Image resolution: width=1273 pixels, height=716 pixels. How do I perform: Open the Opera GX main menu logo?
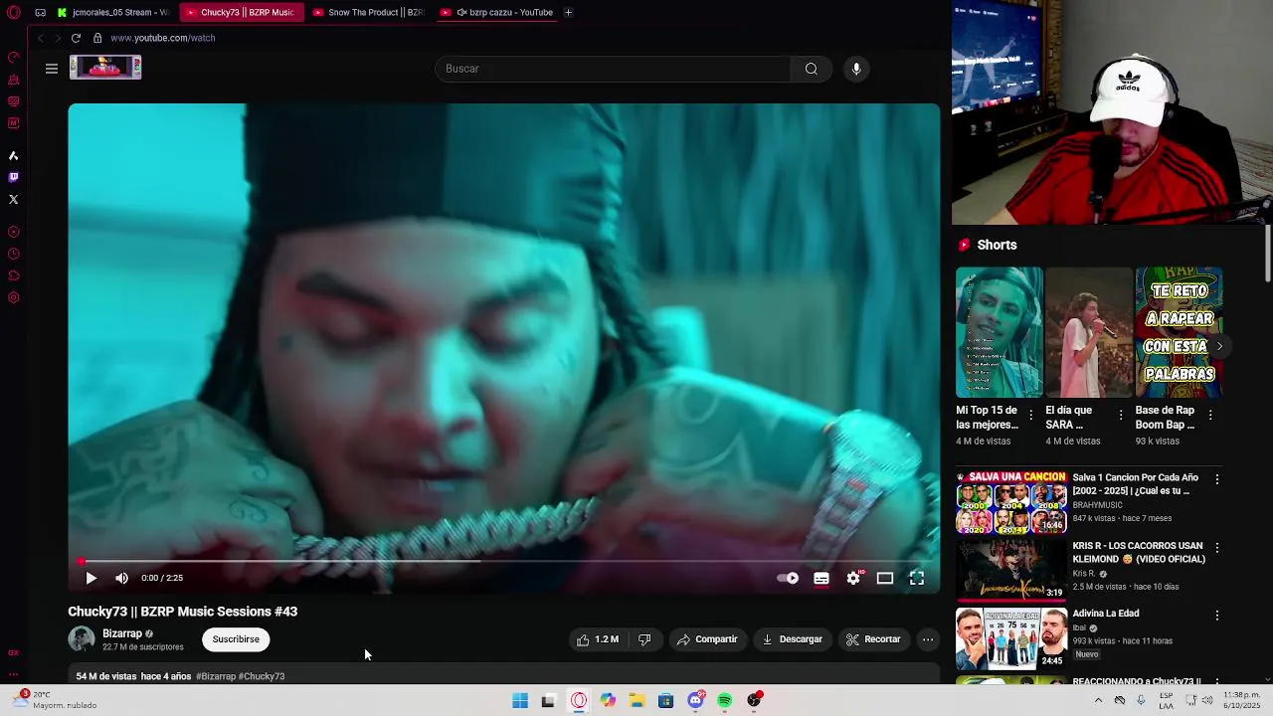click(x=13, y=12)
